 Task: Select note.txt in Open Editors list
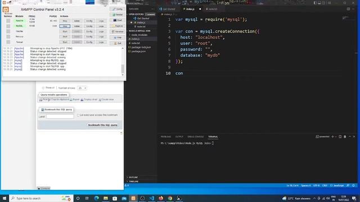[141, 27]
